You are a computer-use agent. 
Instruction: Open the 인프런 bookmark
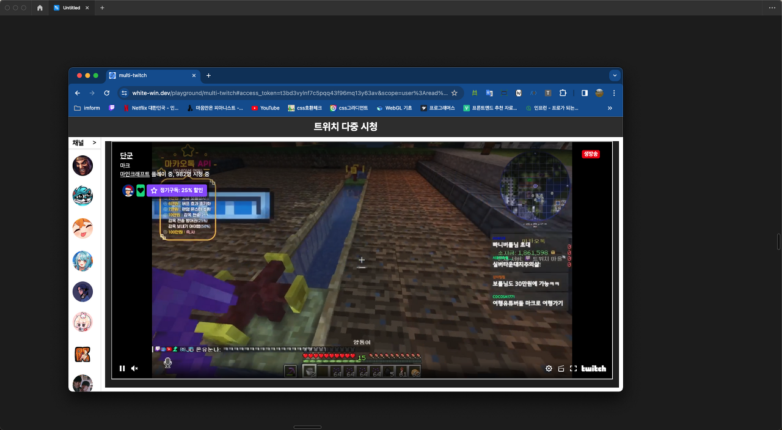[x=552, y=108]
